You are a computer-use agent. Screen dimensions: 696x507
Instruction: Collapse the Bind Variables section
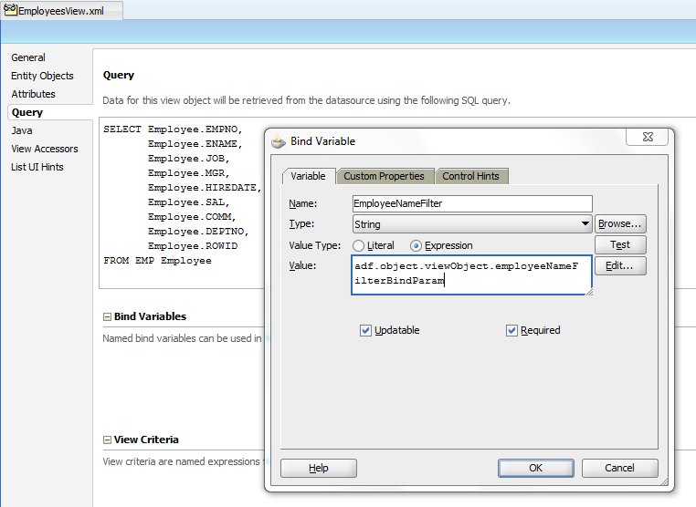108,316
